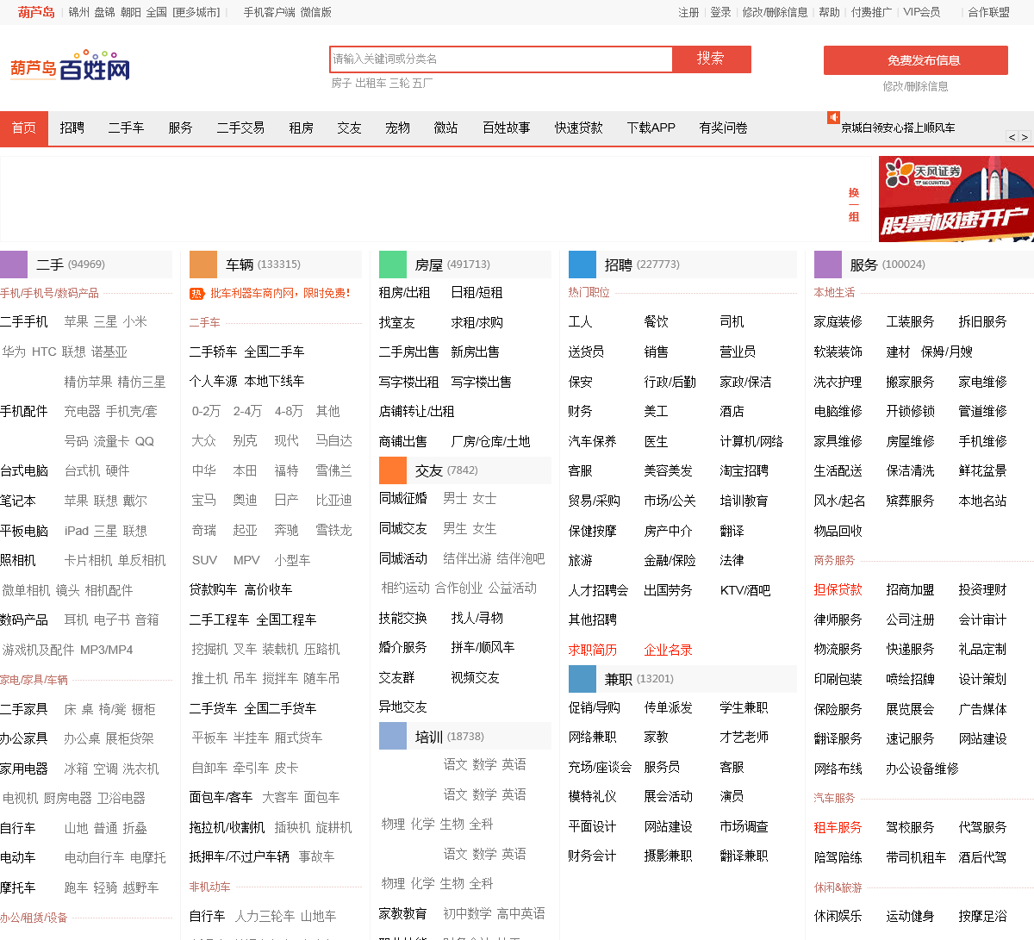The height and width of the screenshot is (940, 1034).
Task: Show previous announcement with left arrow
Action: pos(1012,137)
